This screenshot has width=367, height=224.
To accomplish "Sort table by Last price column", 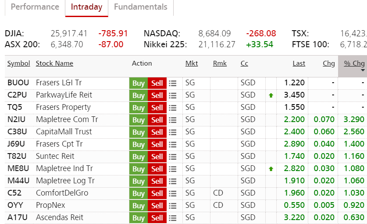I will point(299,63).
